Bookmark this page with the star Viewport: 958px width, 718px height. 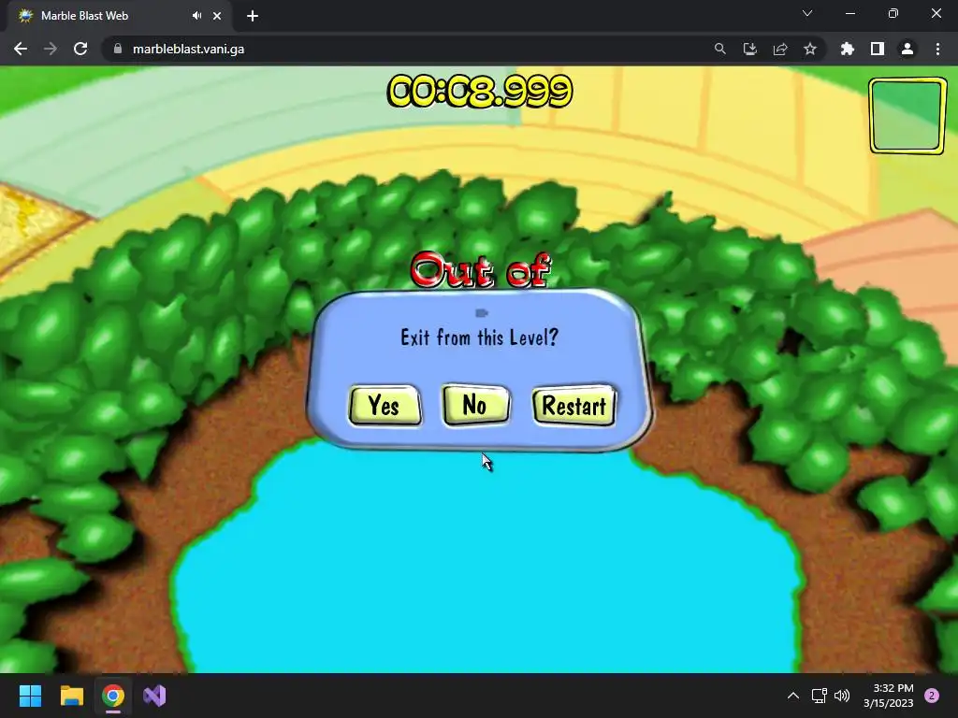pos(810,49)
